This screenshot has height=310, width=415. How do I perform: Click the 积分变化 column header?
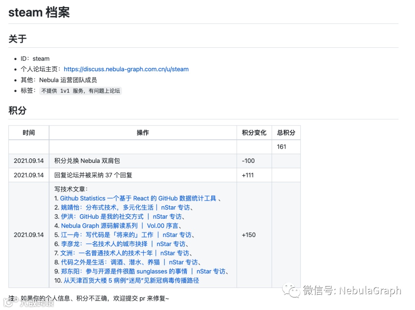pyautogui.click(x=254, y=132)
